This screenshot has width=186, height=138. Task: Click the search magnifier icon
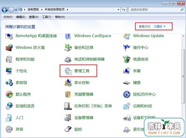(x=182, y=10)
